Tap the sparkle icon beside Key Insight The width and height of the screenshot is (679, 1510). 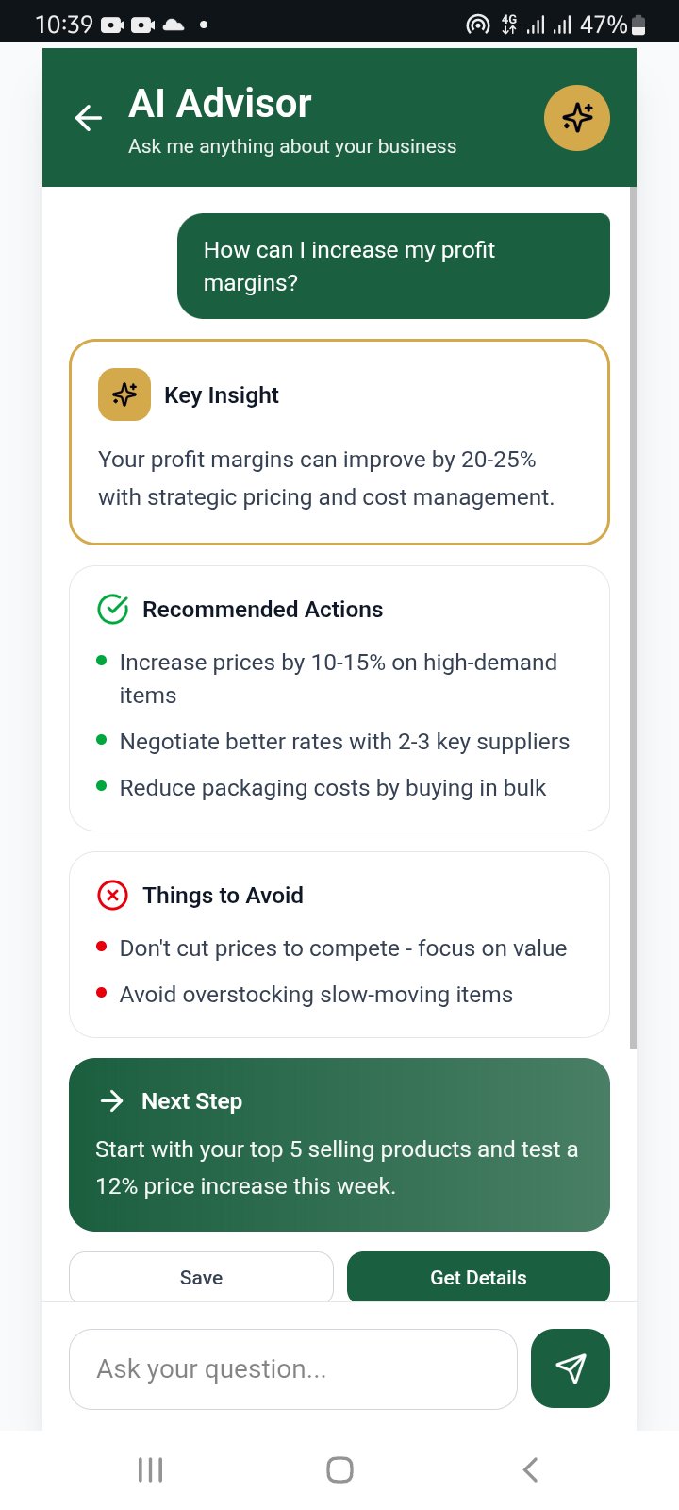tap(124, 394)
